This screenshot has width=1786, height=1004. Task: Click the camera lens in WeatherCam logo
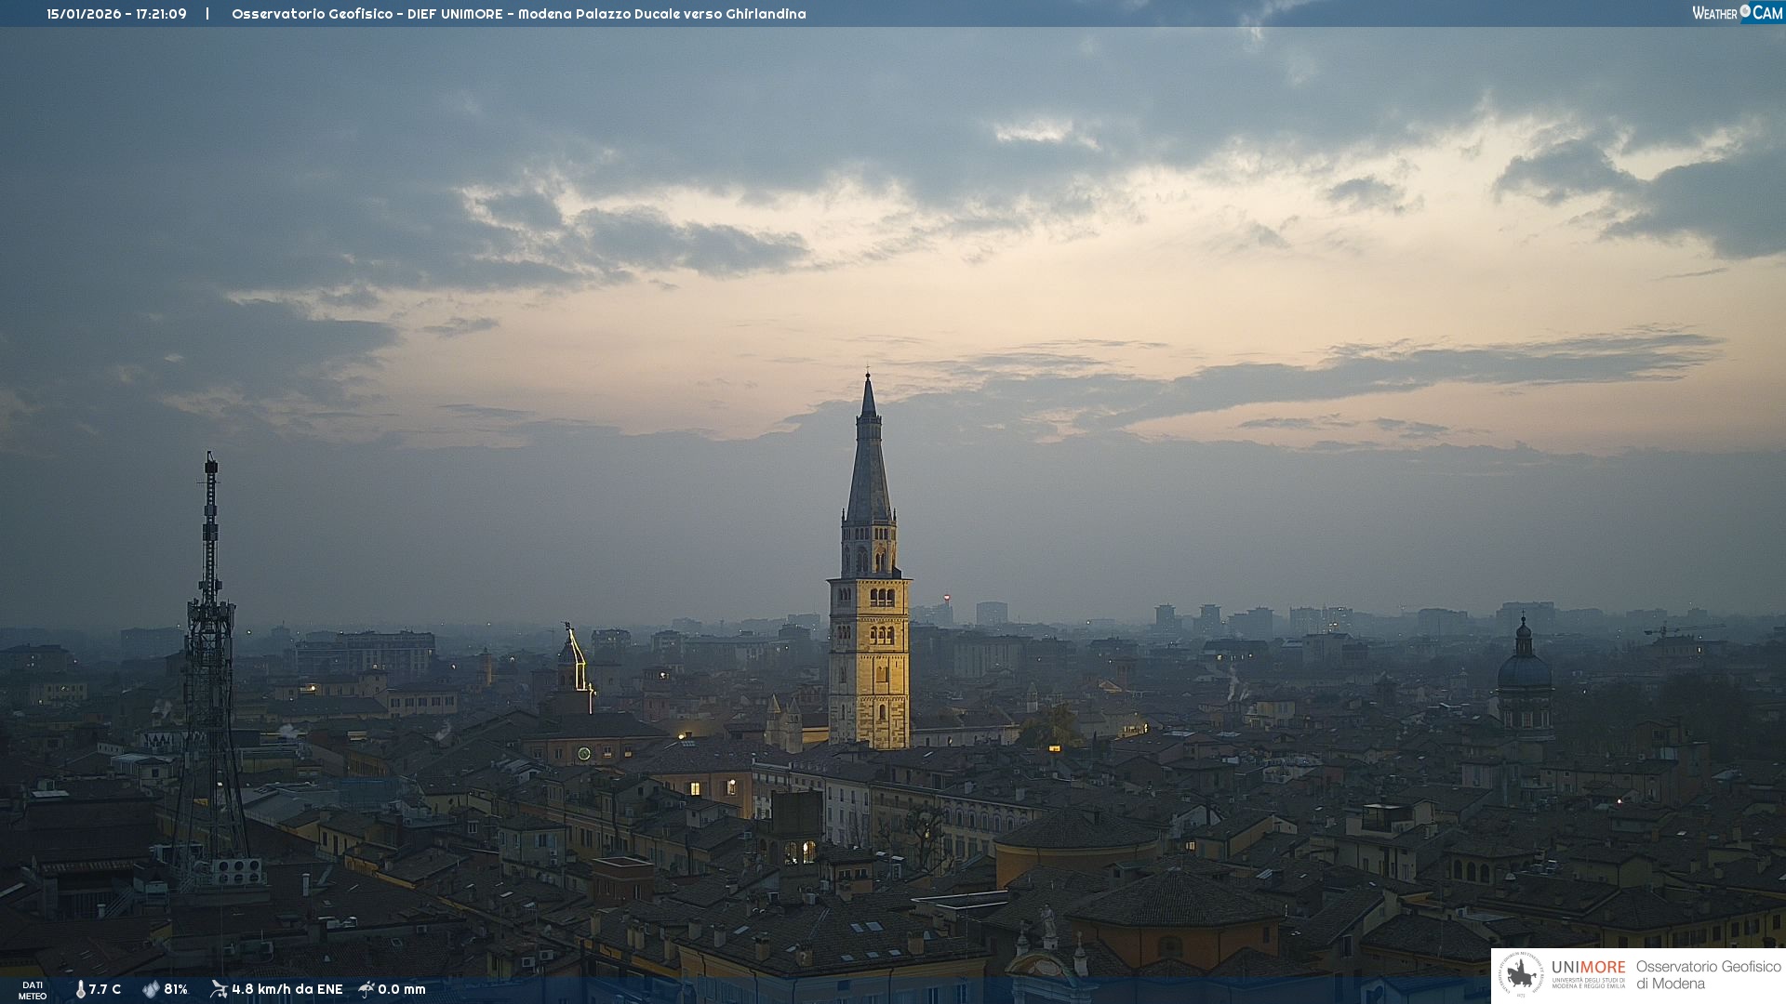tap(1745, 12)
